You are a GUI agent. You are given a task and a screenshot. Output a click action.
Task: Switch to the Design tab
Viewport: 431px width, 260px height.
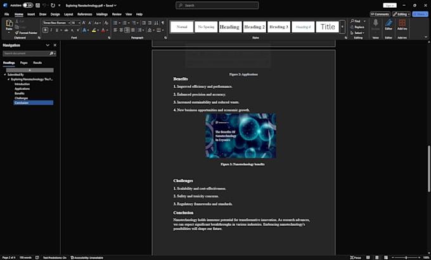pyautogui.click(x=55, y=15)
